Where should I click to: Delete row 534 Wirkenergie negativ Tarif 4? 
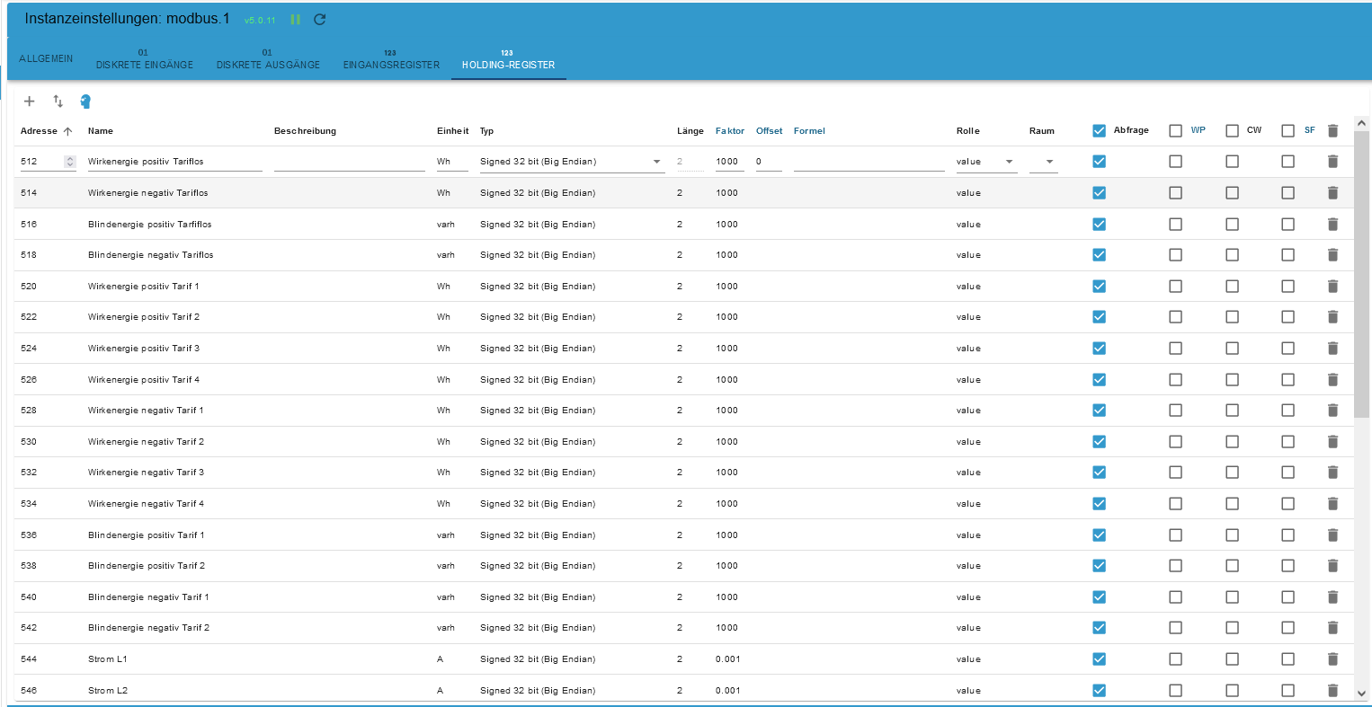click(1332, 504)
